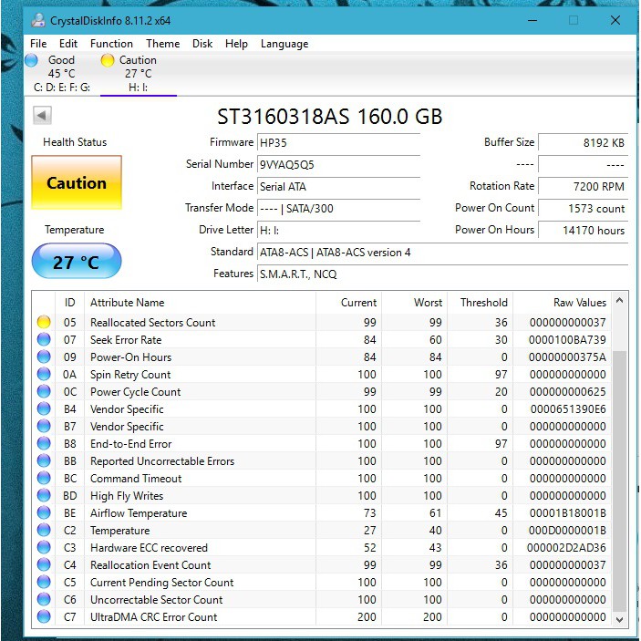The width and height of the screenshot is (641, 641).
Task: Open the File menu
Action: 38,44
